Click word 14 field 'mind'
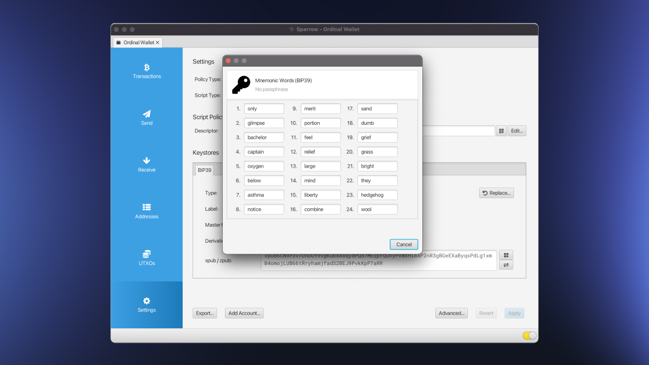The image size is (649, 365). tap(321, 181)
